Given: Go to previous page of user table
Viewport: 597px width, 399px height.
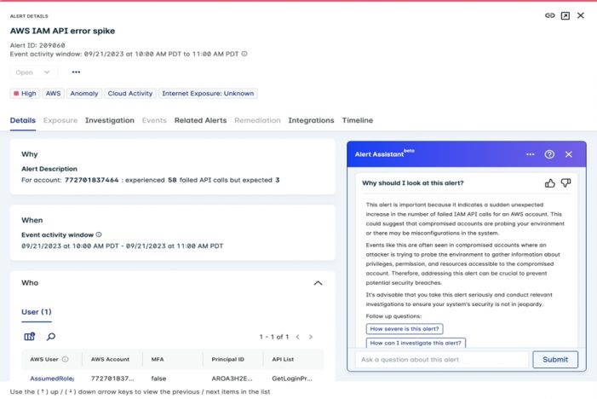Looking at the screenshot, I should point(298,337).
